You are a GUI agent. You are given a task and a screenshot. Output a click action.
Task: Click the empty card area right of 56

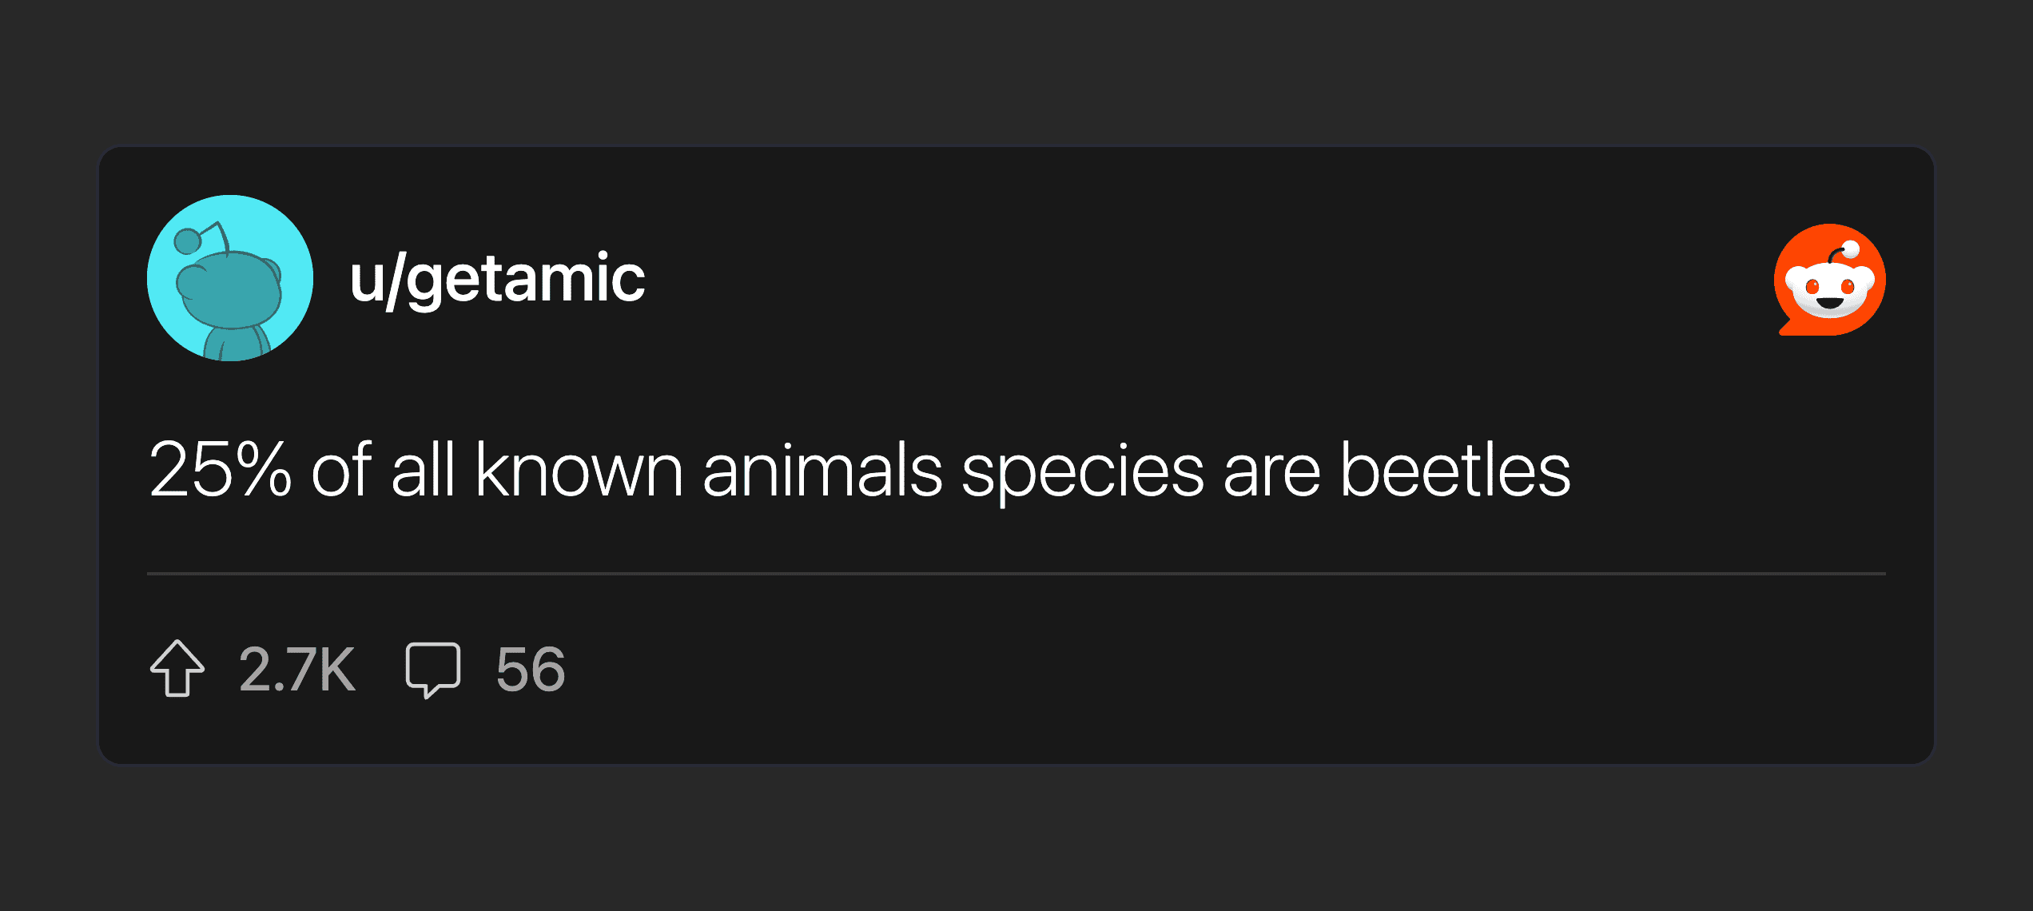(x=1199, y=670)
